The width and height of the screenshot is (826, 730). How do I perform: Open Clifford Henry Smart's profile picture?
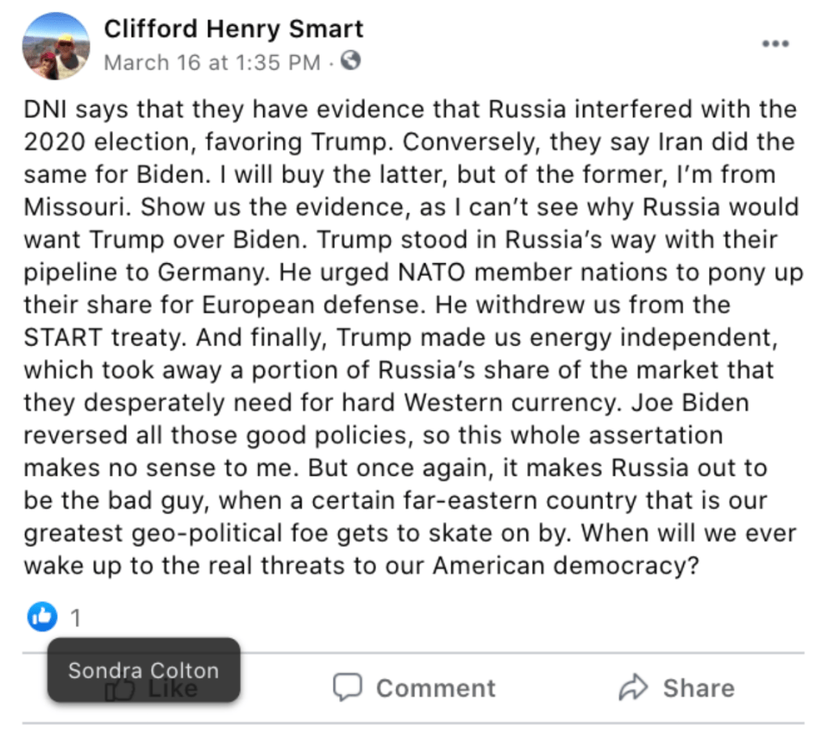click(x=56, y=46)
